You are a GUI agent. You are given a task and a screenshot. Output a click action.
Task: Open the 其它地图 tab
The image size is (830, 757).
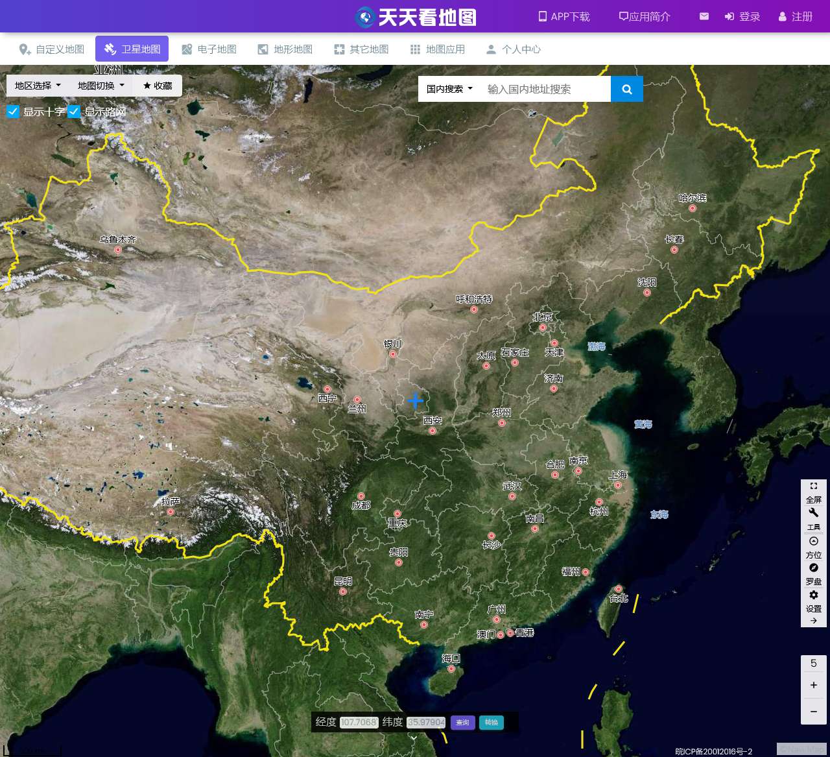coord(361,49)
